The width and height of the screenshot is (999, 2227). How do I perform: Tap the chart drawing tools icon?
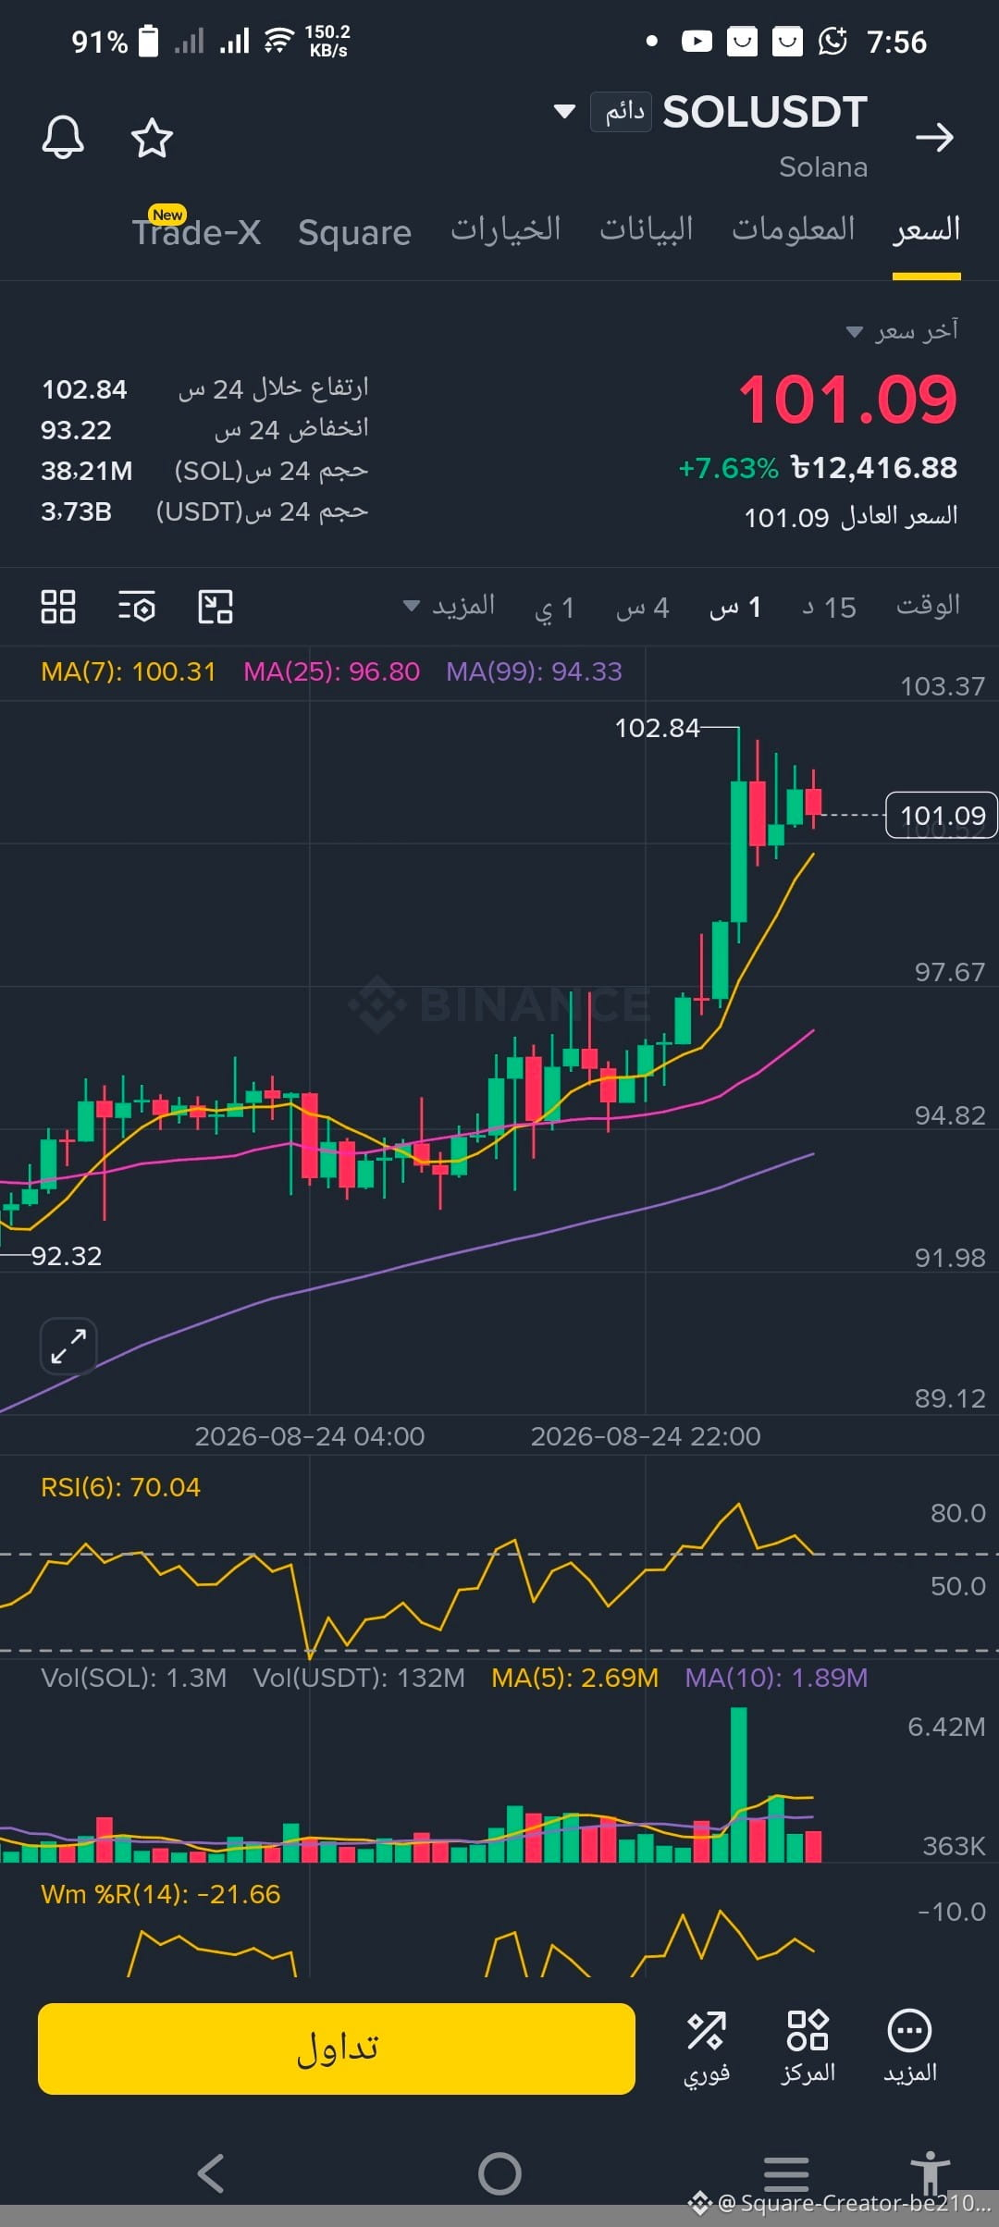pyautogui.click(x=216, y=607)
